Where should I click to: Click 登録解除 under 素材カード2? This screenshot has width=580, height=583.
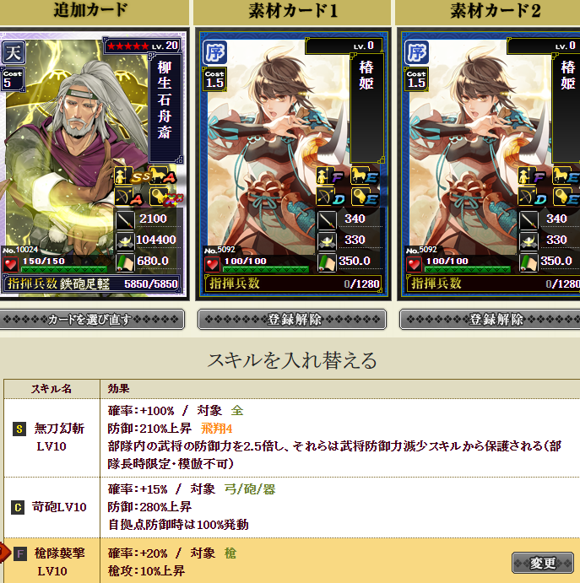coord(490,320)
